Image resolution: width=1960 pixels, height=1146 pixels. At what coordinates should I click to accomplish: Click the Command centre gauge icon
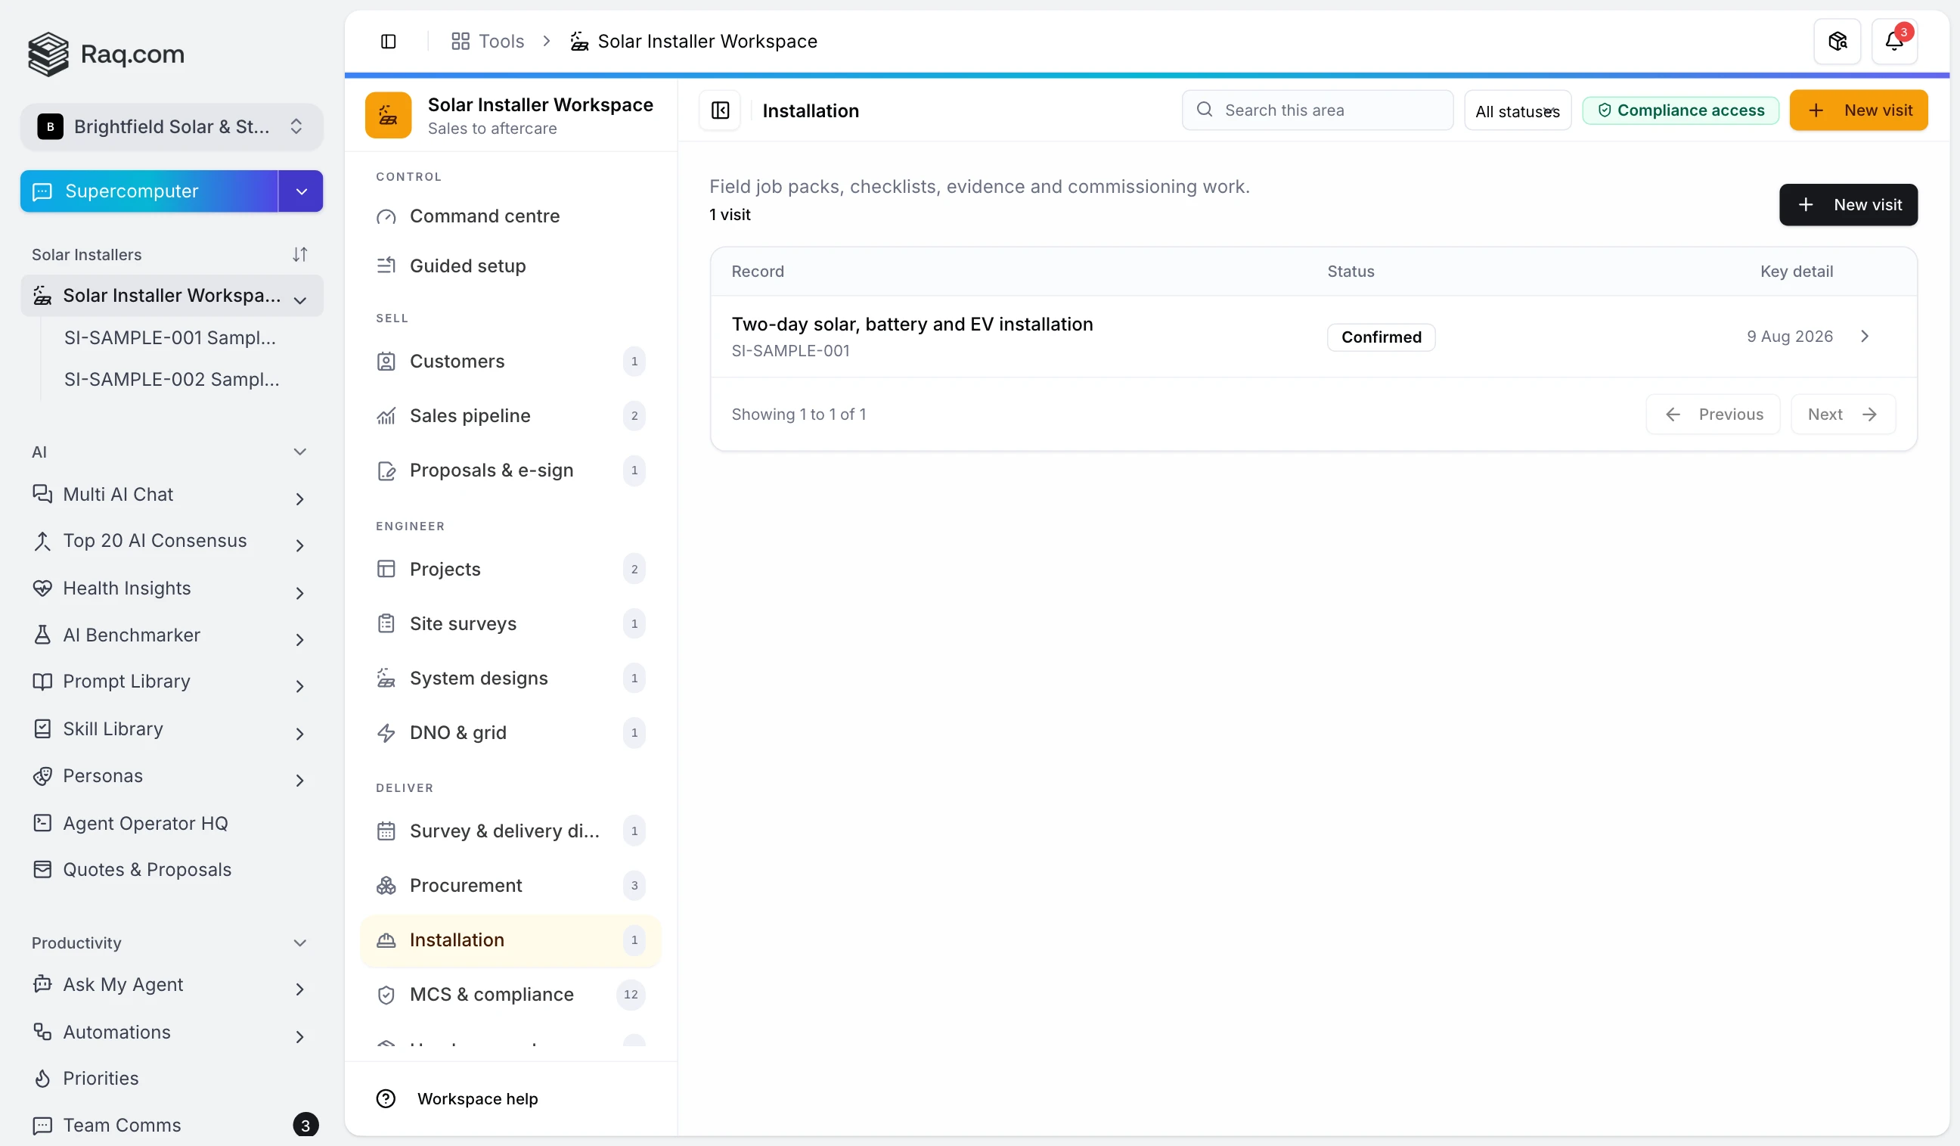tap(386, 216)
